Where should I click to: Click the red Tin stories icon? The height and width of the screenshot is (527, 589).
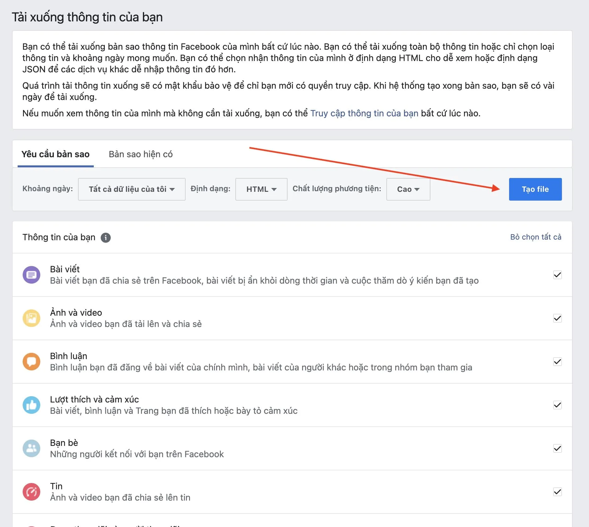(31, 492)
